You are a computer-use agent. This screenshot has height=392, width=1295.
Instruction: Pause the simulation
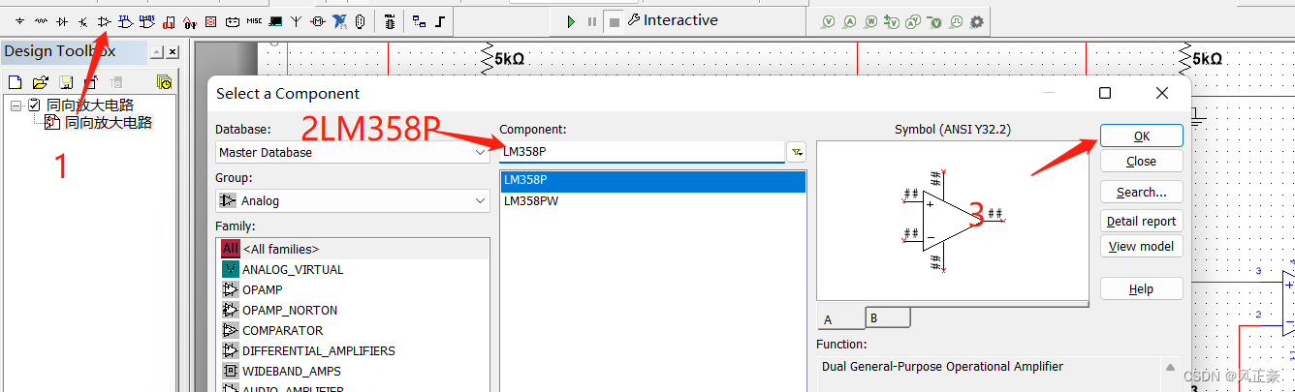(592, 21)
